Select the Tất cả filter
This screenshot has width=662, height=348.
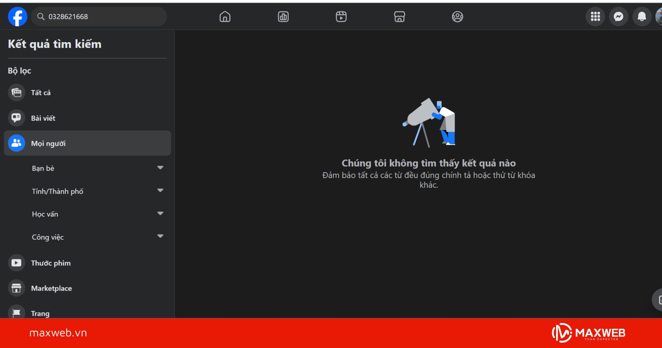41,93
